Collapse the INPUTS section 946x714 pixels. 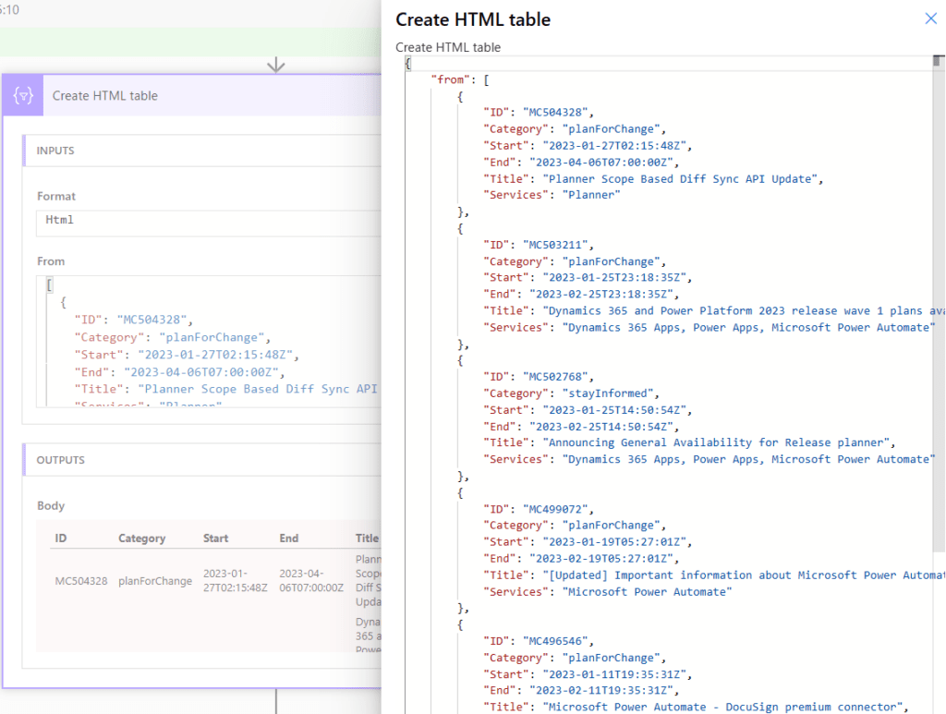(x=54, y=150)
